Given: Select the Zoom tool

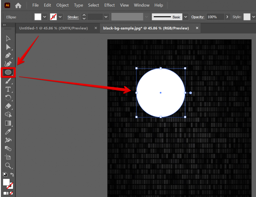Looking at the screenshot, I should [8, 165].
